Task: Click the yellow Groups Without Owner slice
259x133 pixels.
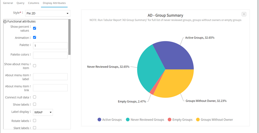Action: (x=176, y=83)
